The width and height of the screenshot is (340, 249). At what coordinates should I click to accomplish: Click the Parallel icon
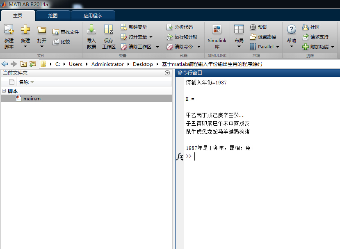253,47
